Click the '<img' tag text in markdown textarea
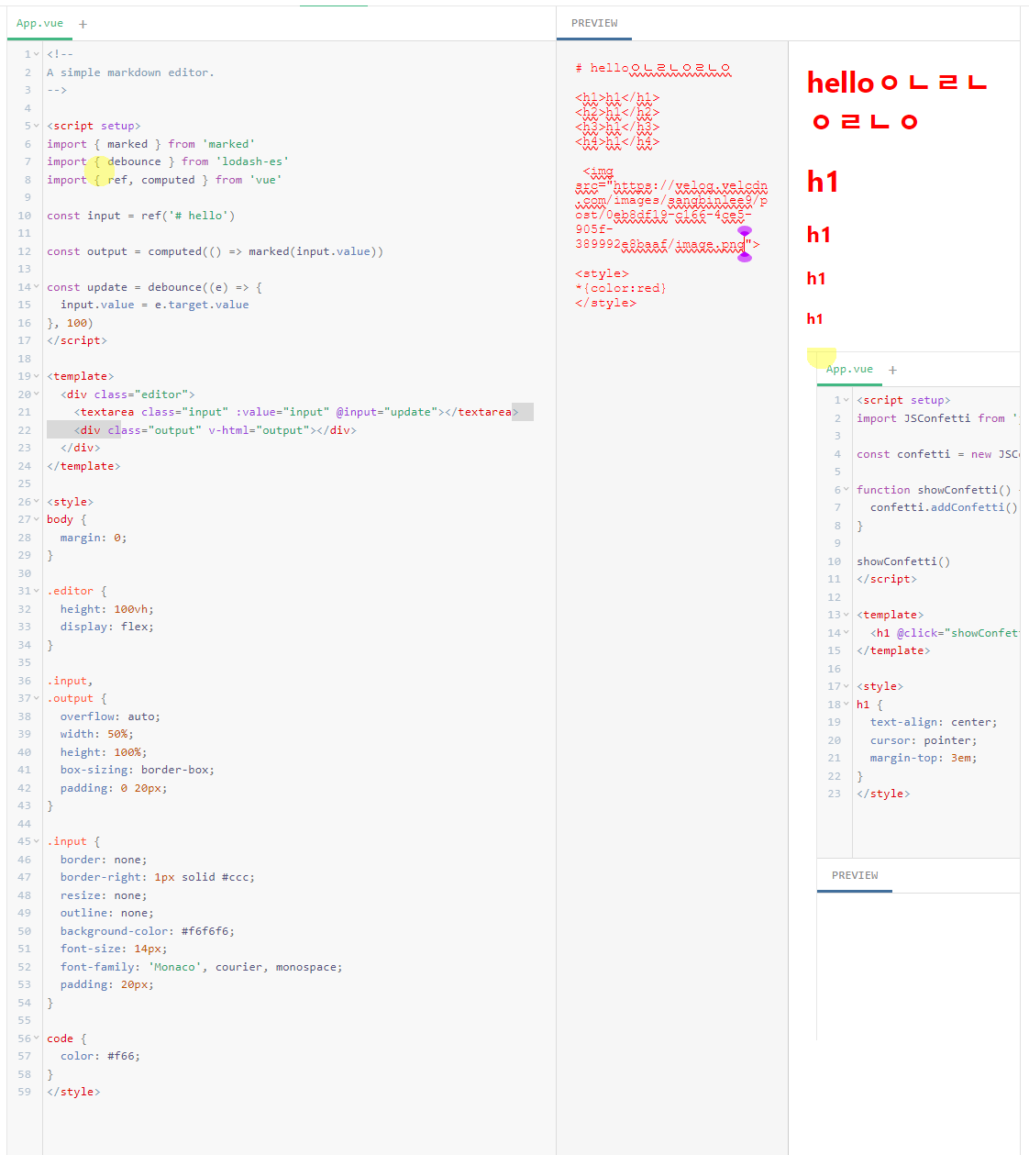This screenshot has height=1155, width=1029. click(x=598, y=171)
